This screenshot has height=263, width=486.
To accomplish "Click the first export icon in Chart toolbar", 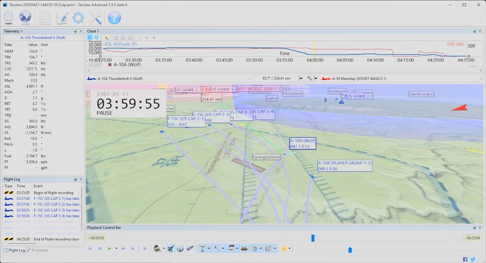I will coord(115,37).
